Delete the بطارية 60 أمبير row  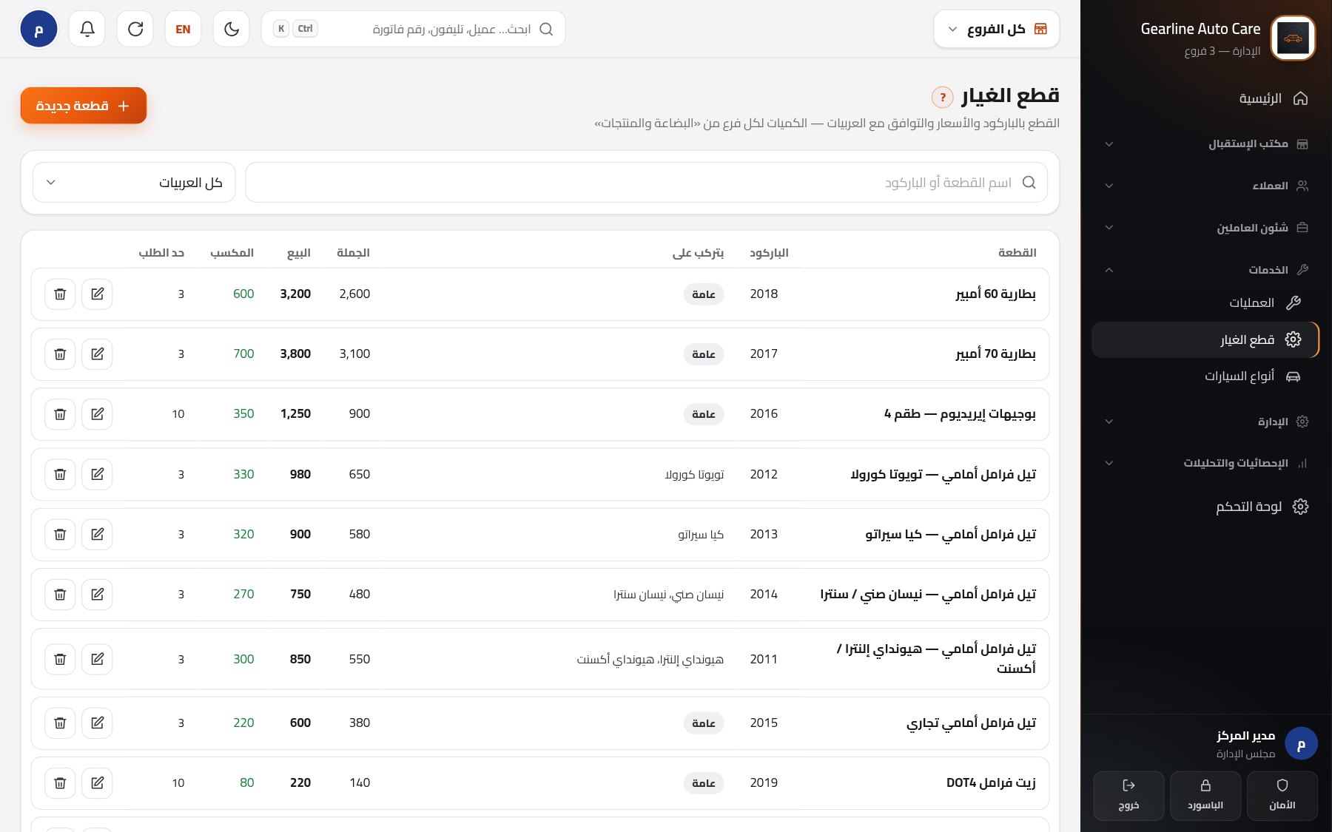pos(60,294)
